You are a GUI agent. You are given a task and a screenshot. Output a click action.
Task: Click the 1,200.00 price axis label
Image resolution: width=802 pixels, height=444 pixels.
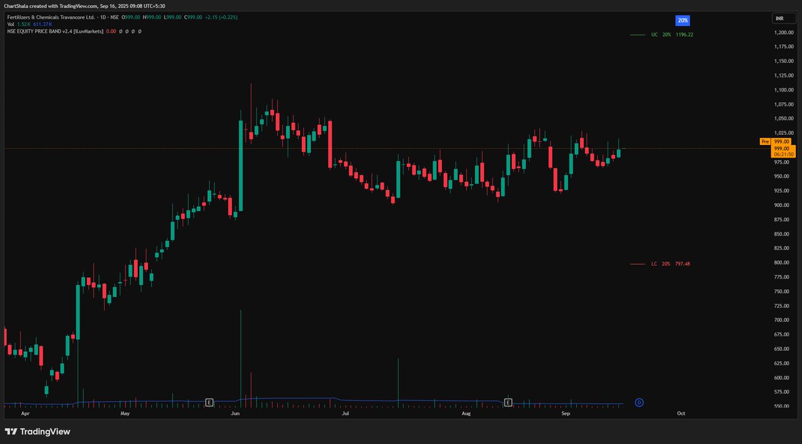[x=783, y=32]
